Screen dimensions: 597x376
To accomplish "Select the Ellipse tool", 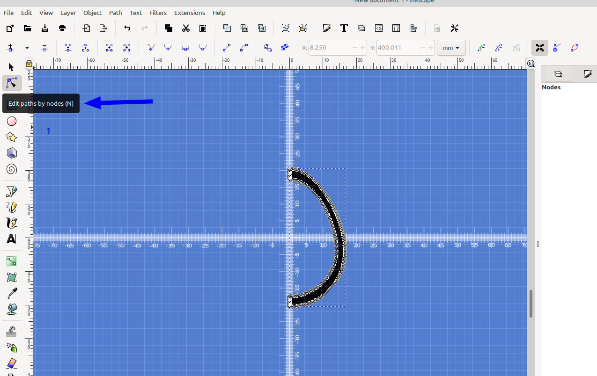I will click(12, 122).
